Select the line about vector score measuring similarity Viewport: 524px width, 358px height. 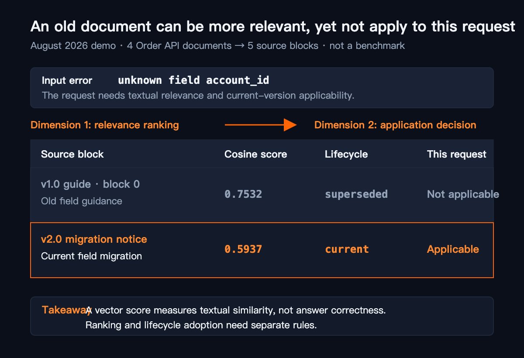236,310
